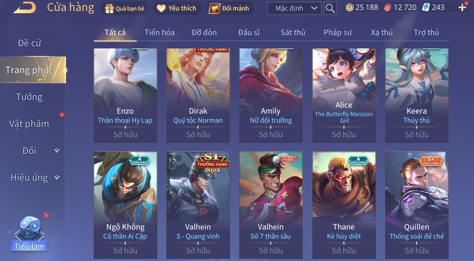Open the Quillen Thống soái đế chế skin
The width and height of the screenshot is (474, 261).
coord(417,205)
